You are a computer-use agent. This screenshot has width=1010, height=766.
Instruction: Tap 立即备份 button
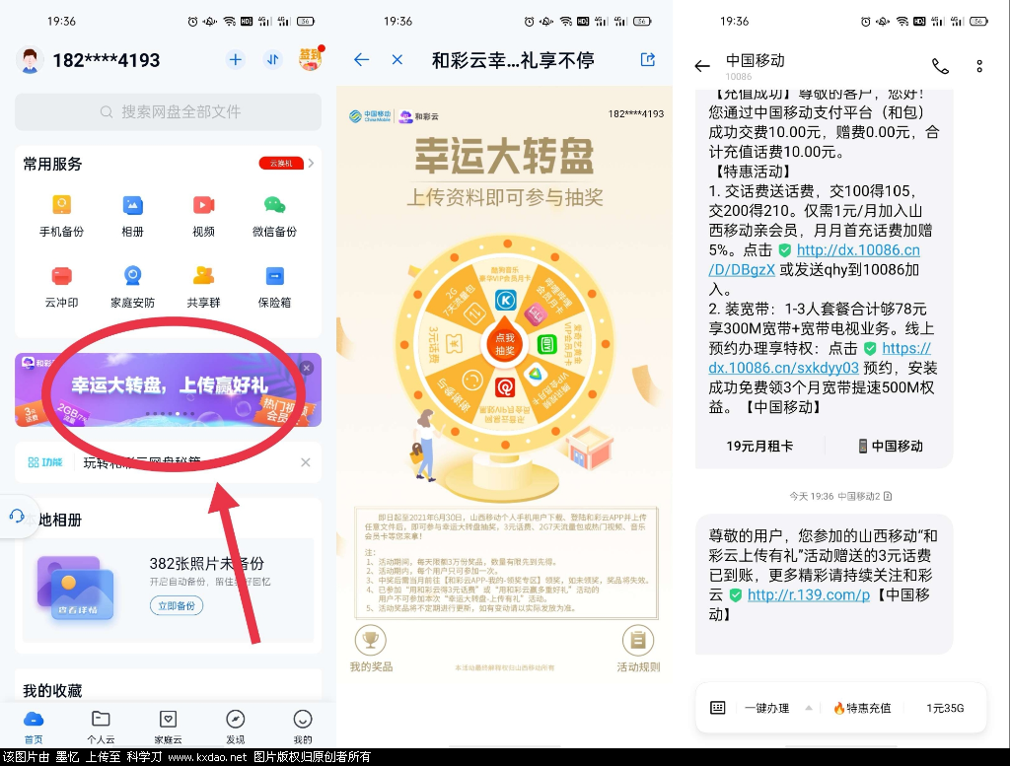click(x=177, y=605)
